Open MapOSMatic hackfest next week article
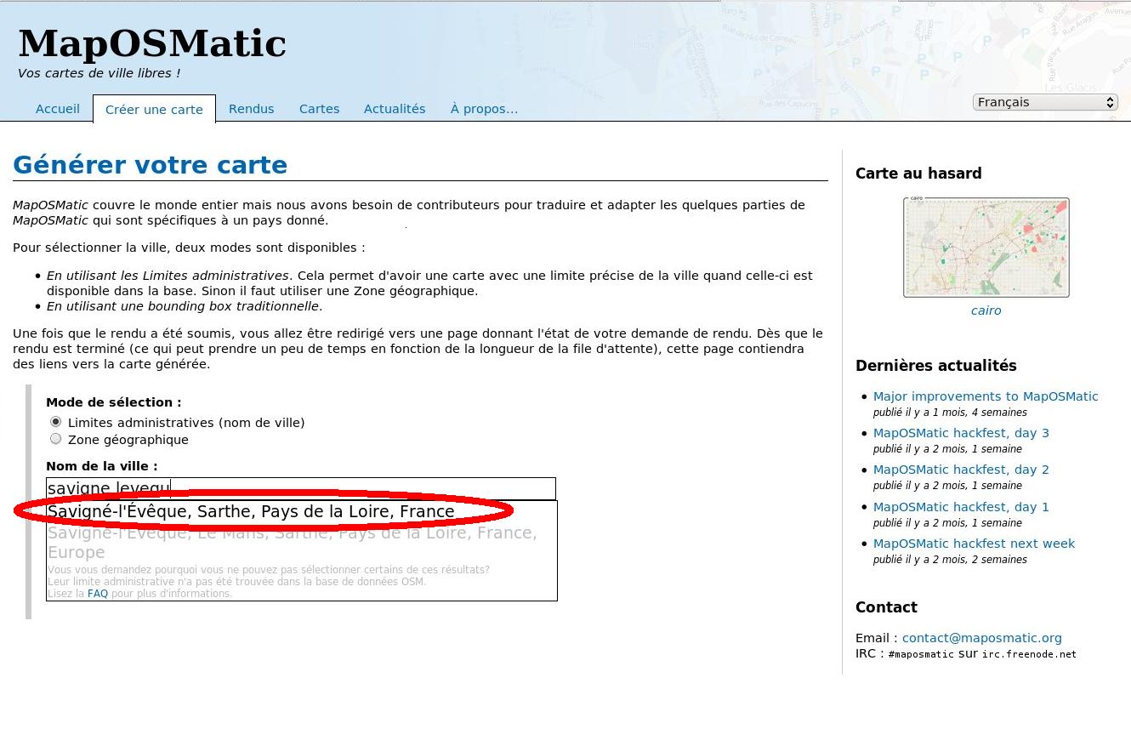Viewport: 1131px width, 729px height. point(974,544)
